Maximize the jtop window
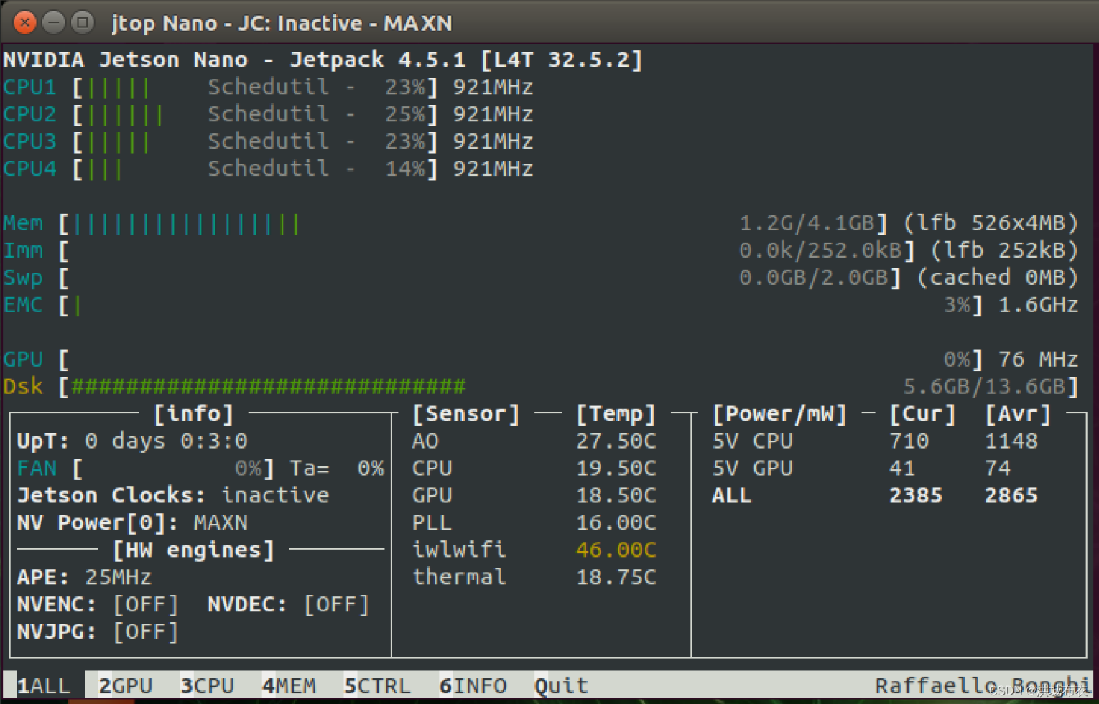 (83, 23)
